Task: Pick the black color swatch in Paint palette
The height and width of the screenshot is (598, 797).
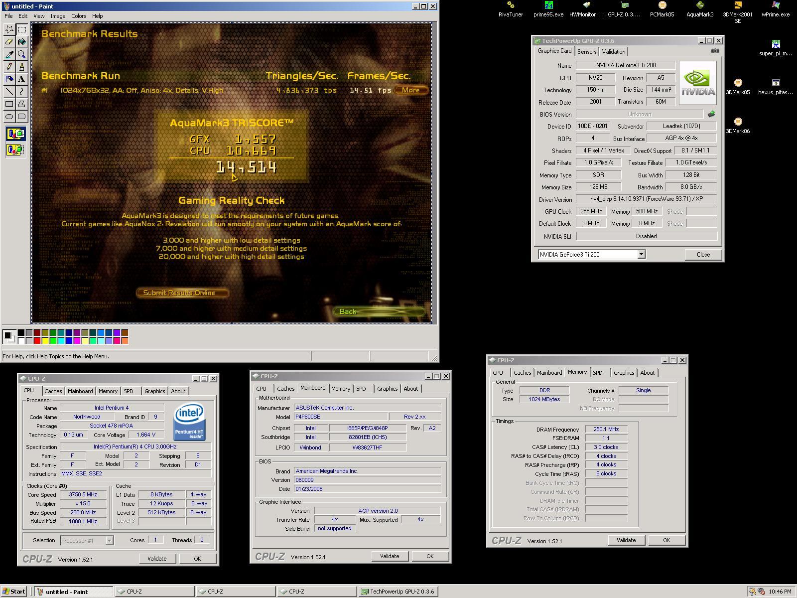Action: 21,333
